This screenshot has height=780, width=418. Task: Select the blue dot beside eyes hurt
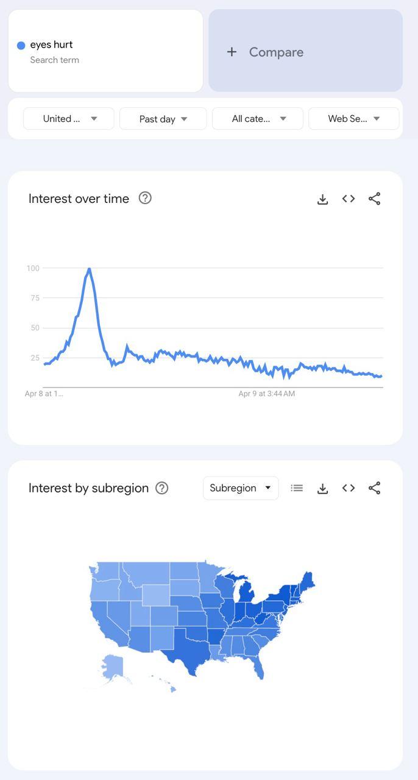pyautogui.click(x=21, y=45)
